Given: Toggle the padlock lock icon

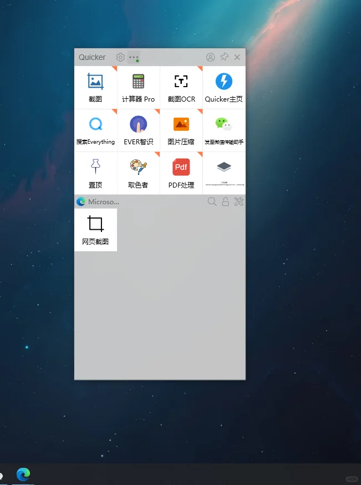Looking at the screenshot, I should [x=225, y=201].
